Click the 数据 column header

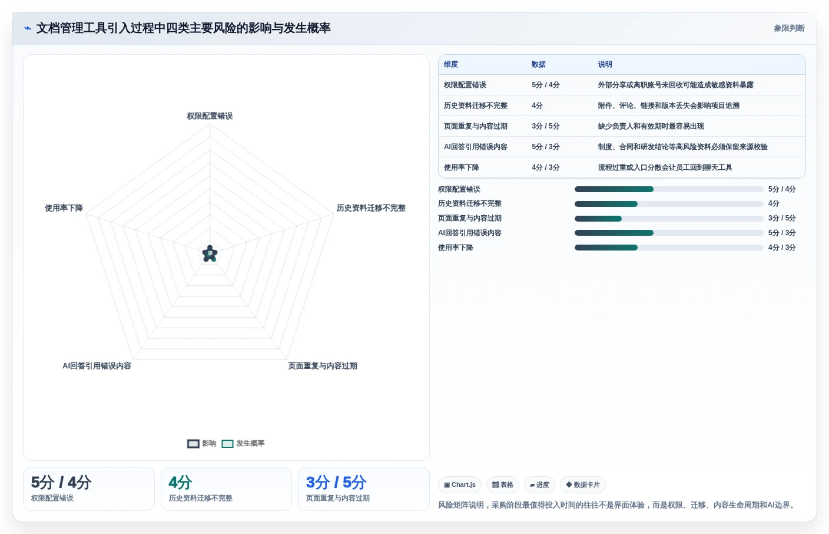(x=539, y=64)
